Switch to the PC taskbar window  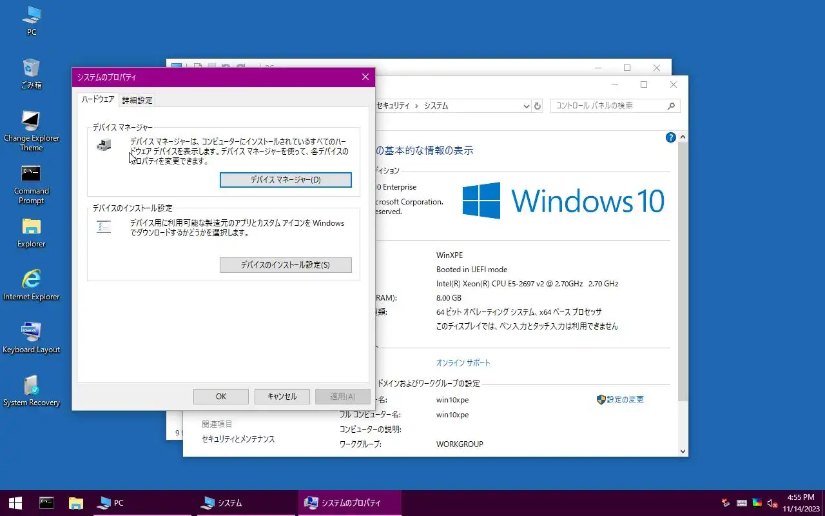click(142, 503)
